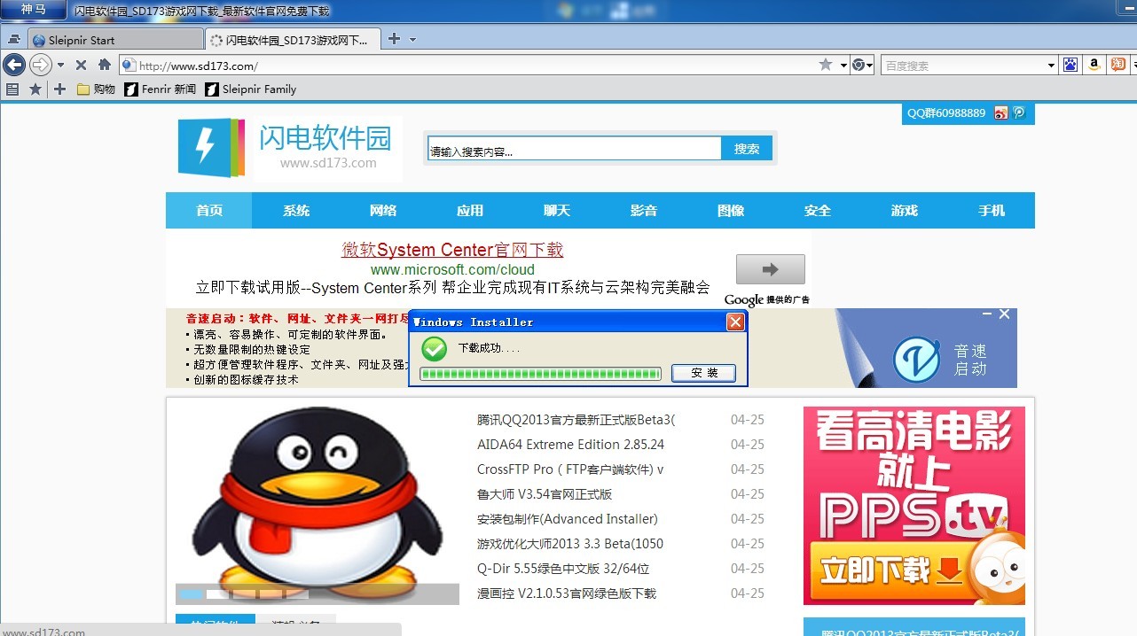Select 影音 in navigation bar
The image size is (1137, 636).
pyautogui.click(x=644, y=211)
